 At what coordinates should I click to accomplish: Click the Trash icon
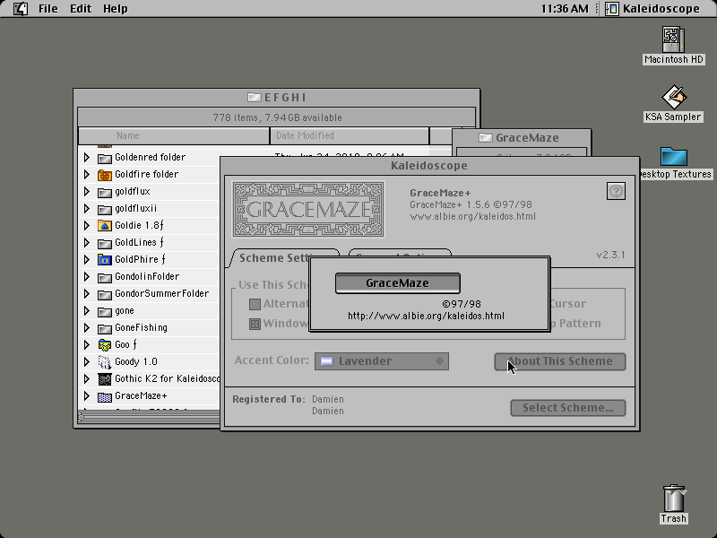674,499
